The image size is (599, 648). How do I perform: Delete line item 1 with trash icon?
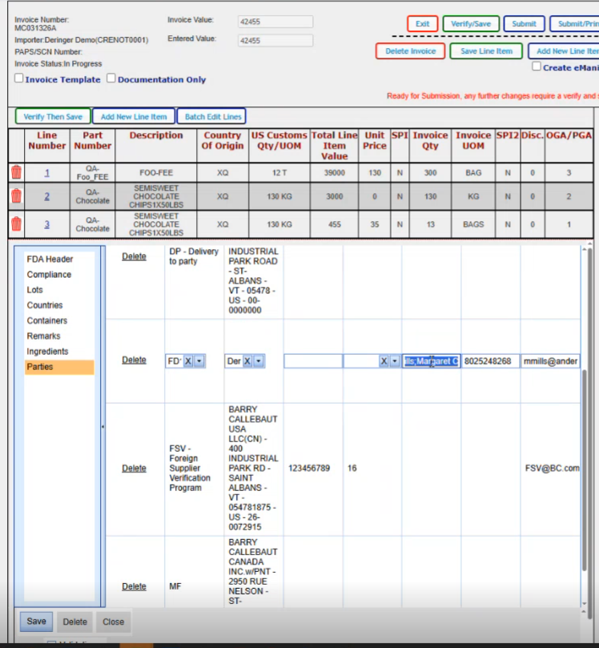[x=16, y=172]
